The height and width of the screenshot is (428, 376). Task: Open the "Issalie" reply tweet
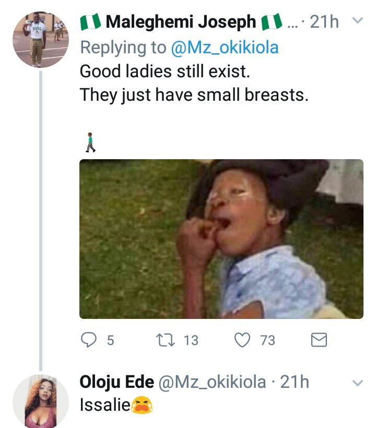104,405
